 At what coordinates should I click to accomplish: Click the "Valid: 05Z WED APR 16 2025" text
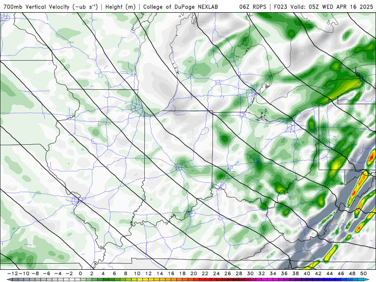332,7
